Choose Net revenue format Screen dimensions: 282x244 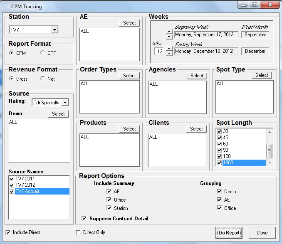point(43,79)
